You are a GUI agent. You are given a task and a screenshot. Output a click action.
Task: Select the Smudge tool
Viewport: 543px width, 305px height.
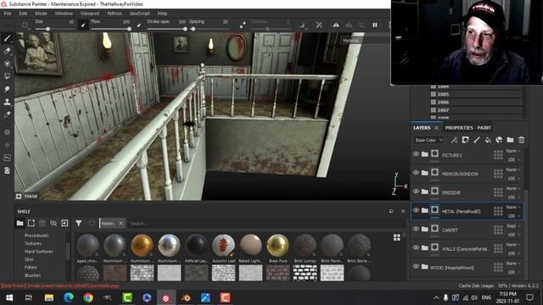[7, 89]
